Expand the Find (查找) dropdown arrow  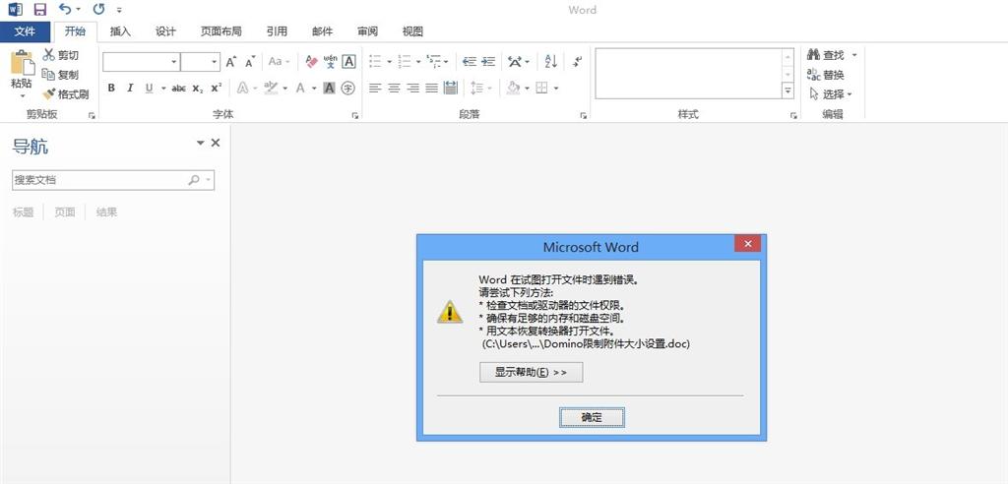[854, 55]
